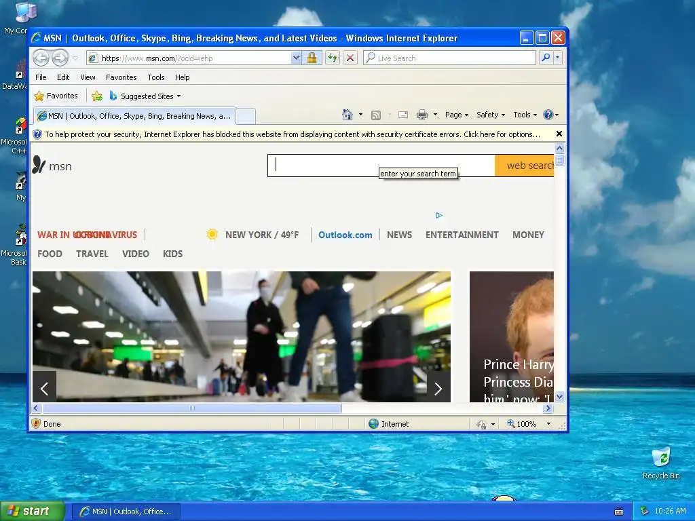Click the Print icon
This screenshot has height=521, width=695.
tap(422, 115)
